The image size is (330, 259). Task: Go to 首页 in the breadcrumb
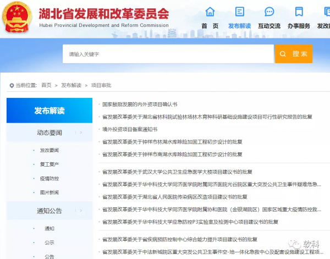[x=46, y=85]
